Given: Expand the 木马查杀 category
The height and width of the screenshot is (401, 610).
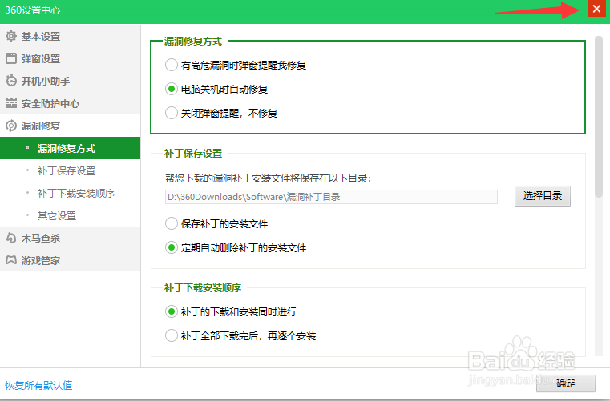Looking at the screenshot, I should [x=70, y=238].
